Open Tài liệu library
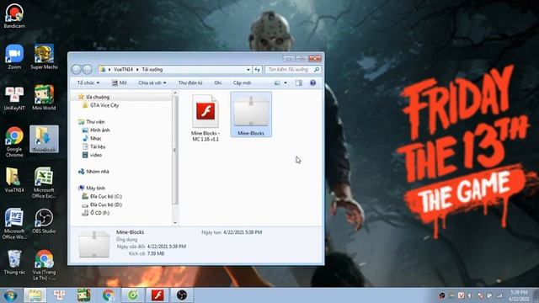This screenshot has height=303, width=539. pyautogui.click(x=98, y=146)
